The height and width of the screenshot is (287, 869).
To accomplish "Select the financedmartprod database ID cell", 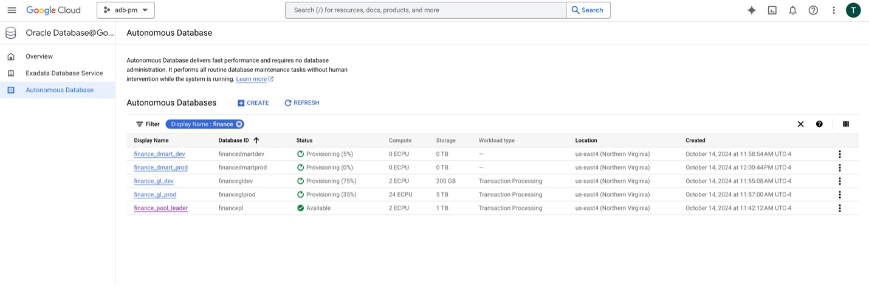I will pos(242,167).
